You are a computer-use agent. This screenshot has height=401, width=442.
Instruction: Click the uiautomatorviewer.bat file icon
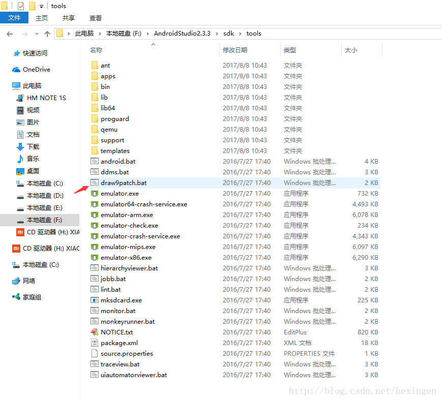click(x=95, y=375)
